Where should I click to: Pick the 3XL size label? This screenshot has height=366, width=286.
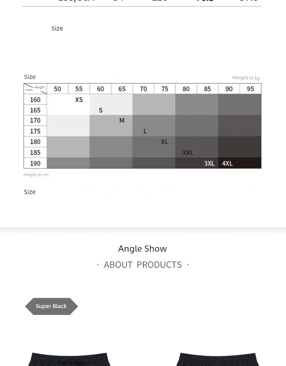[x=209, y=164]
